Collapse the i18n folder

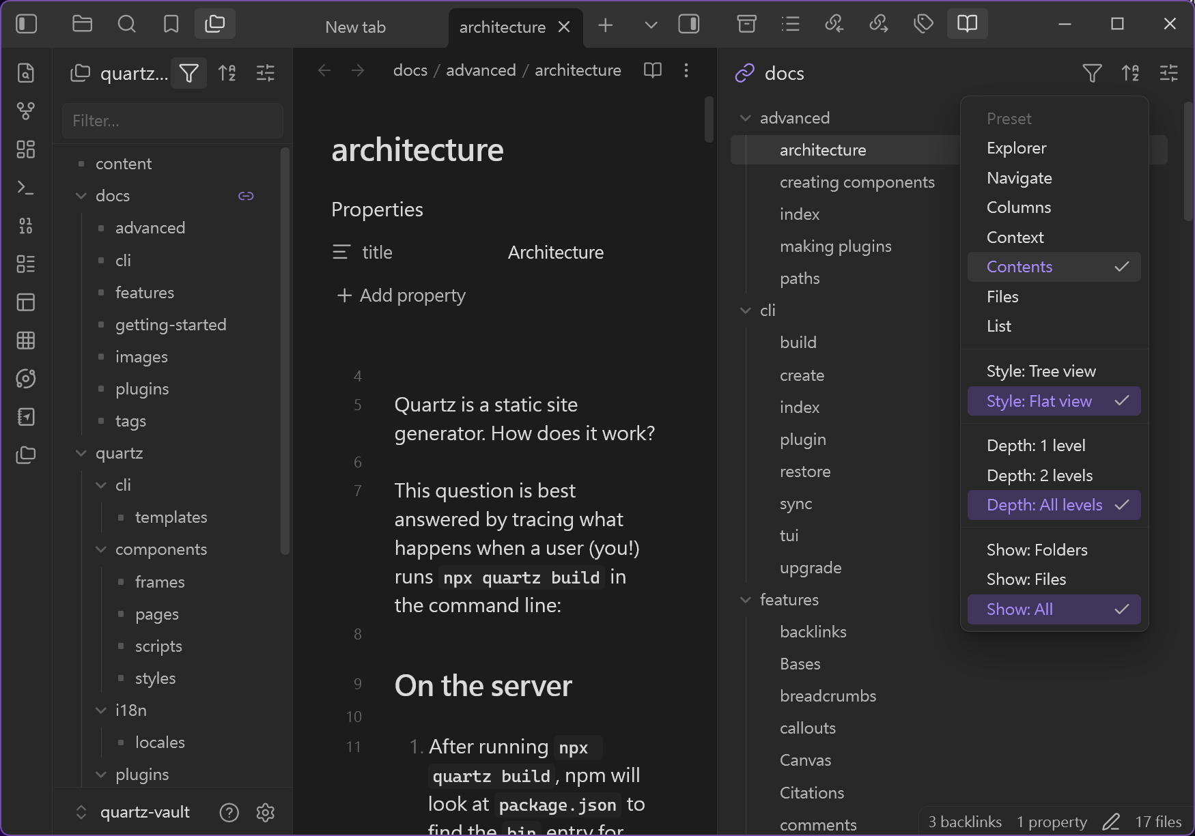tap(101, 710)
